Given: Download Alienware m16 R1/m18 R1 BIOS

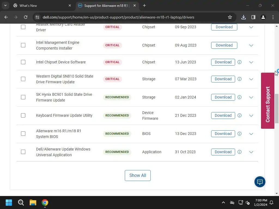Looking at the screenshot, I should point(223,134).
